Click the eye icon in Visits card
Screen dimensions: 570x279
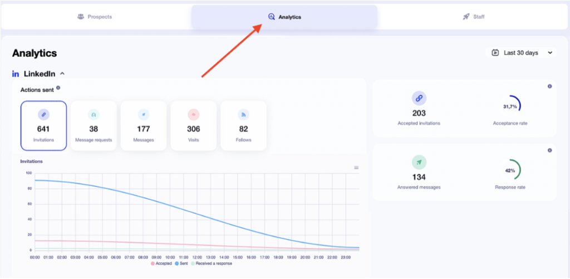click(x=193, y=115)
